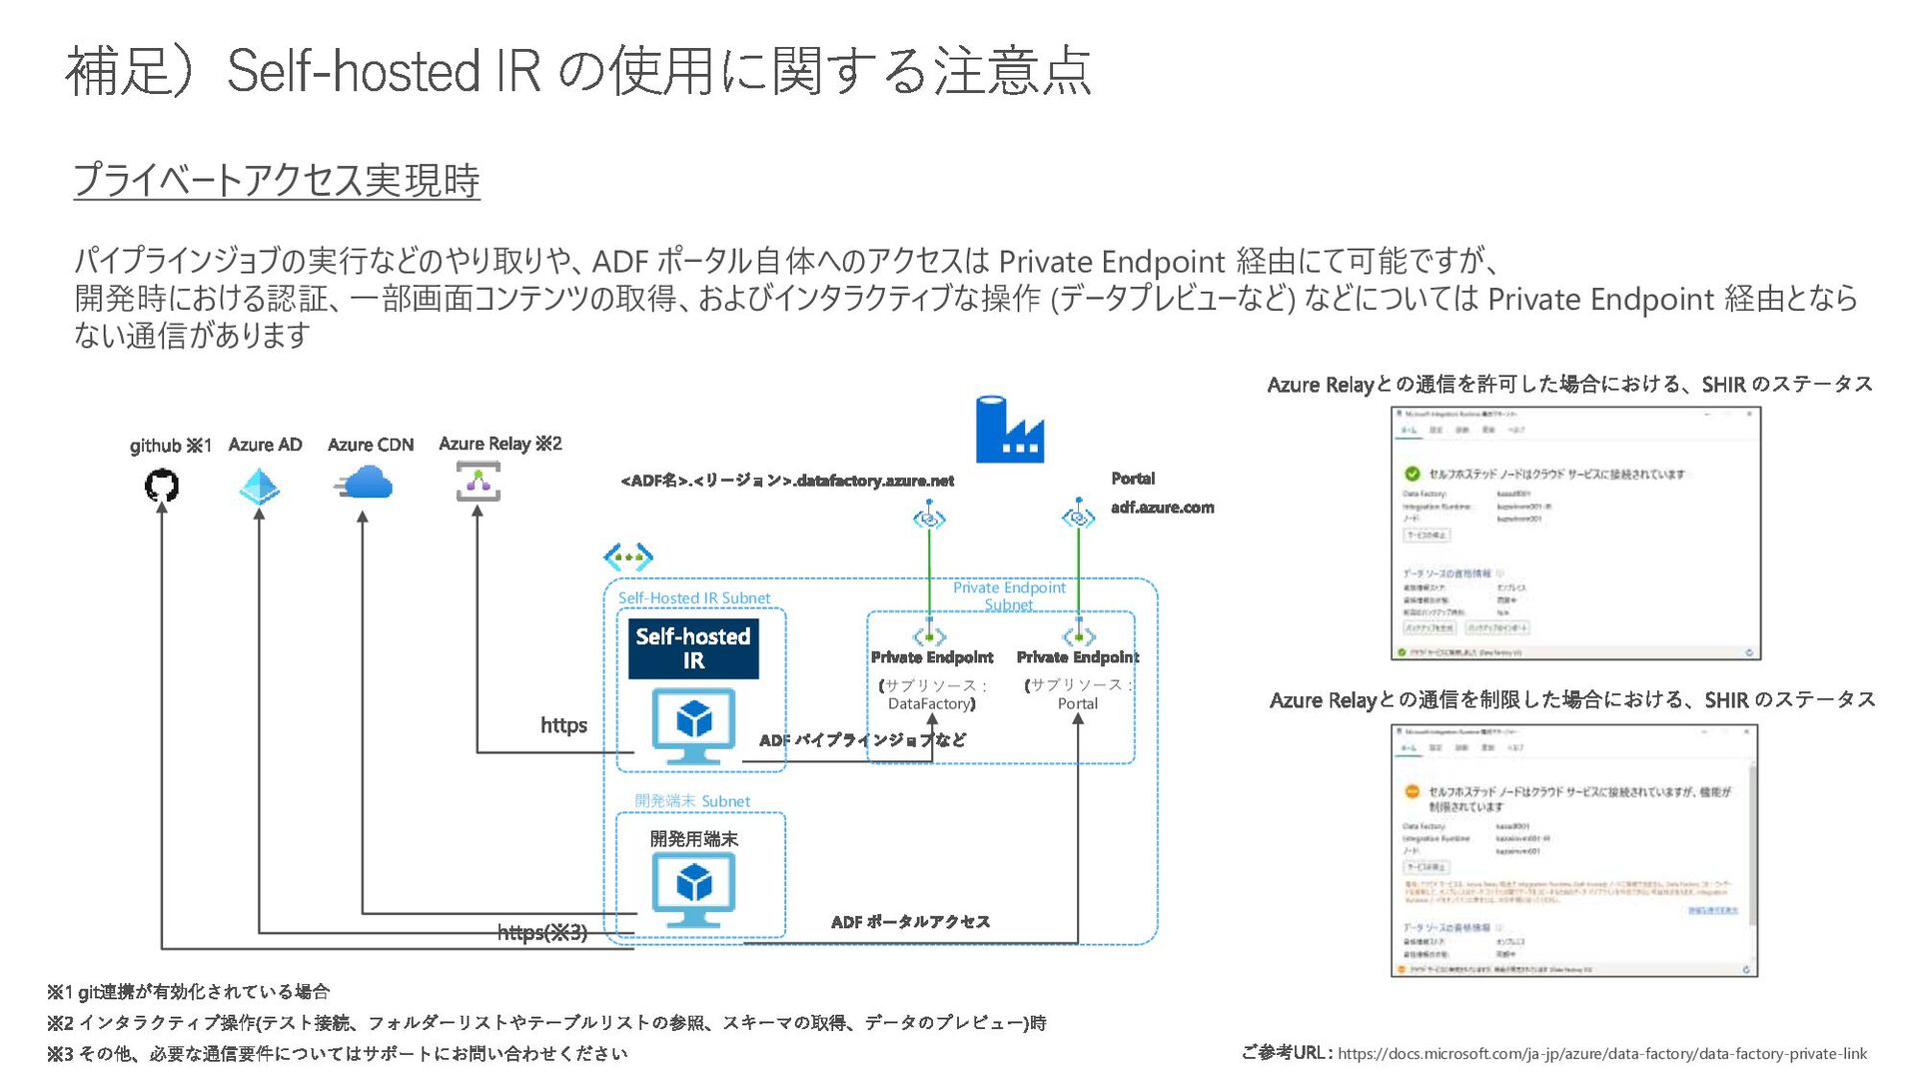Click the import backup button in the upper SHIR window
This screenshot has width=1918, height=1079.
pos(1496,627)
